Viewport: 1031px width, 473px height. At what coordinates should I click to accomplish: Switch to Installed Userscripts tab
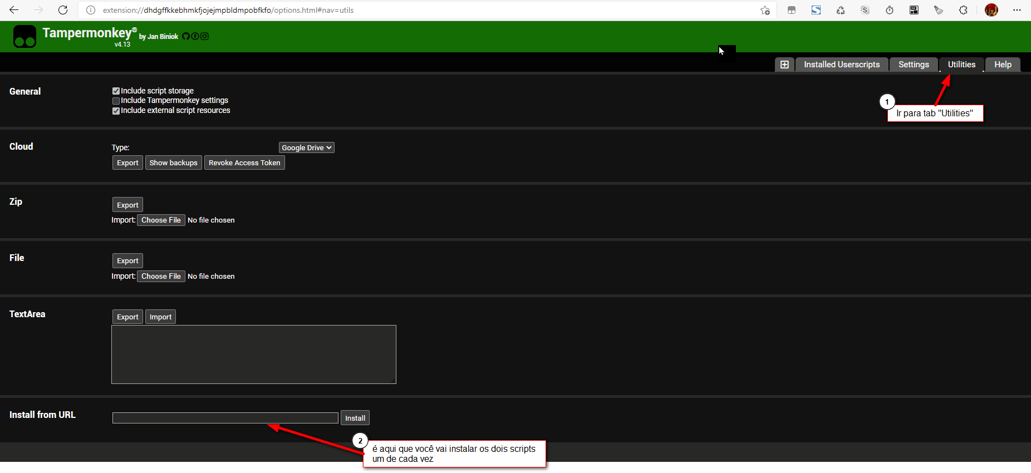(842, 65)
